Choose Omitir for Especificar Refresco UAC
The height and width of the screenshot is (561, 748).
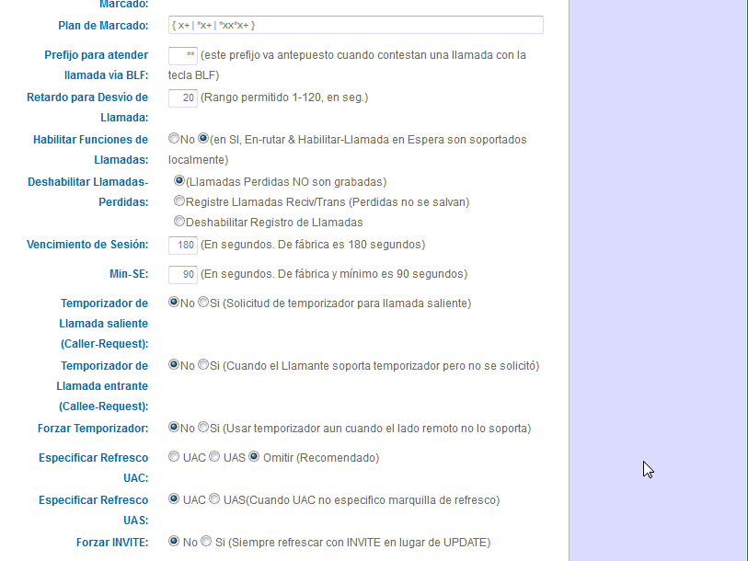point(253,455)
